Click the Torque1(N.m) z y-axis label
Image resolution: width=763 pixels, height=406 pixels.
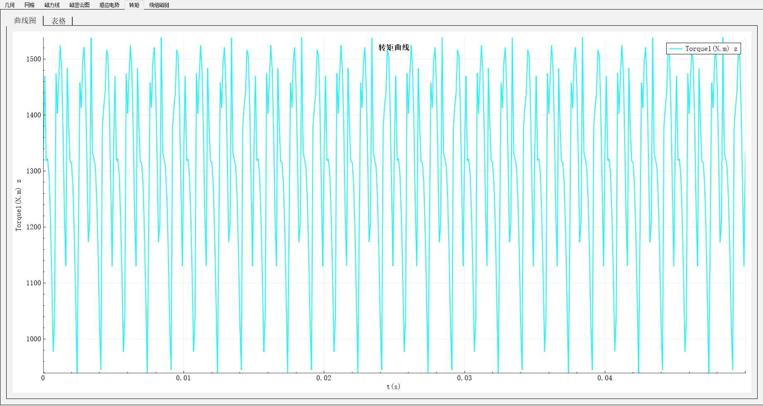(x=18, y=205)
